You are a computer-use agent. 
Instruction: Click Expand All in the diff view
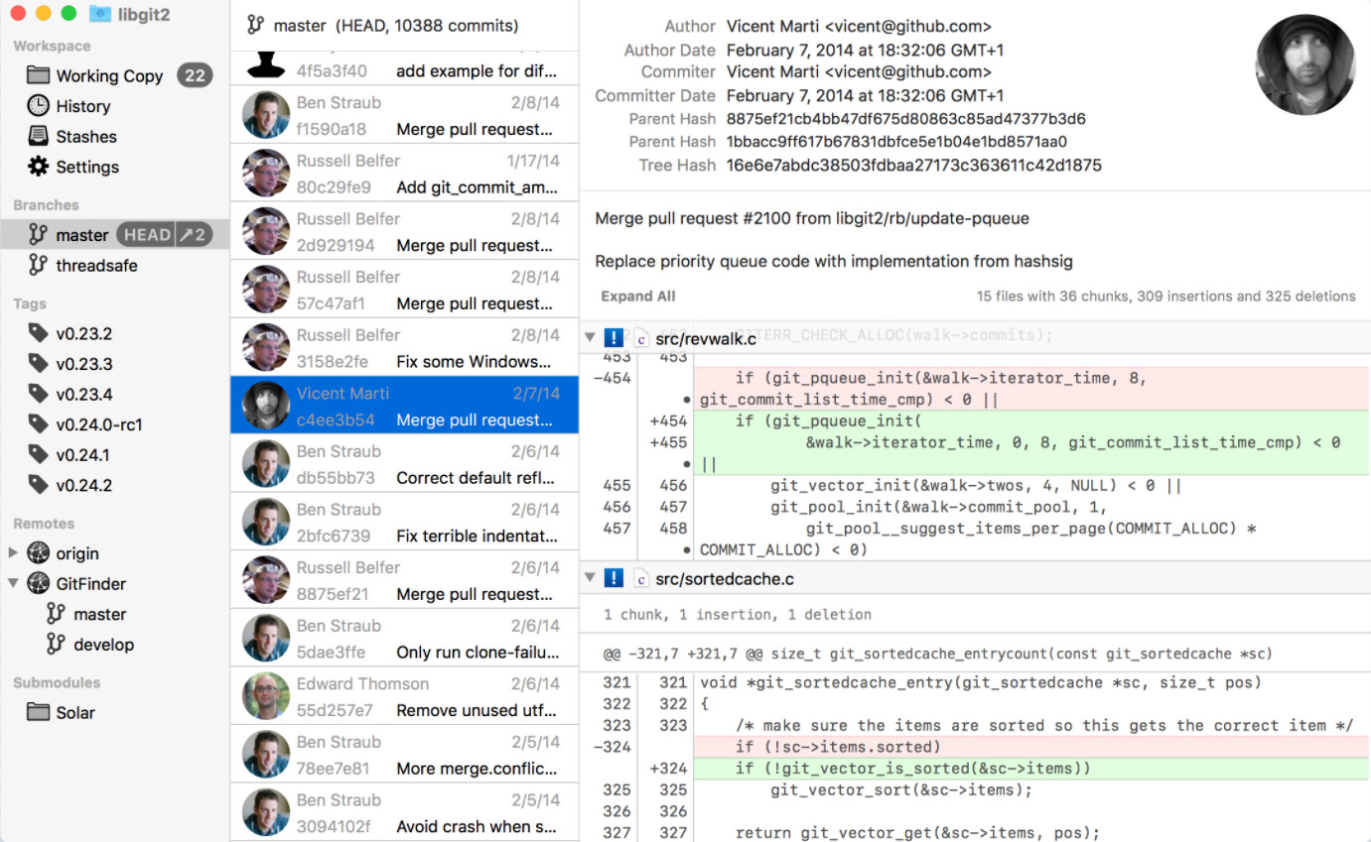click(638, 296)
